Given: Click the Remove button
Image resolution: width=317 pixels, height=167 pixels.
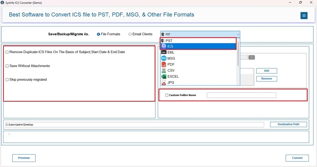Looking at the screenshot, I should pyautogui.click(x=267, y=78).
